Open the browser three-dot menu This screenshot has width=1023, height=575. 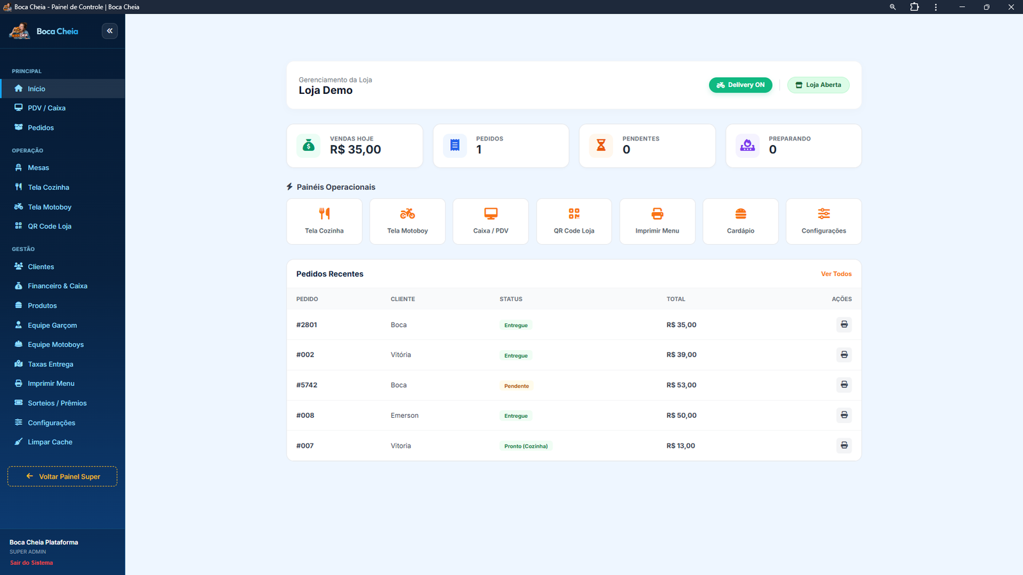pyautogui.click(x=935, y=7)
